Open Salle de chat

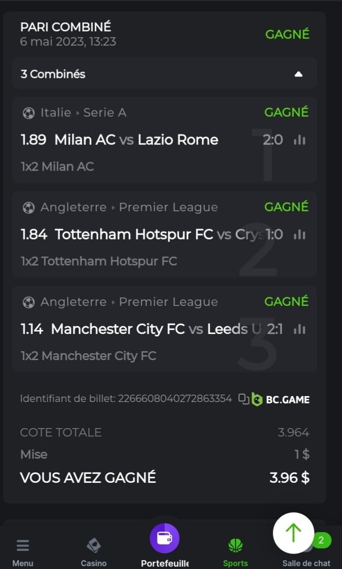(306, 562)
